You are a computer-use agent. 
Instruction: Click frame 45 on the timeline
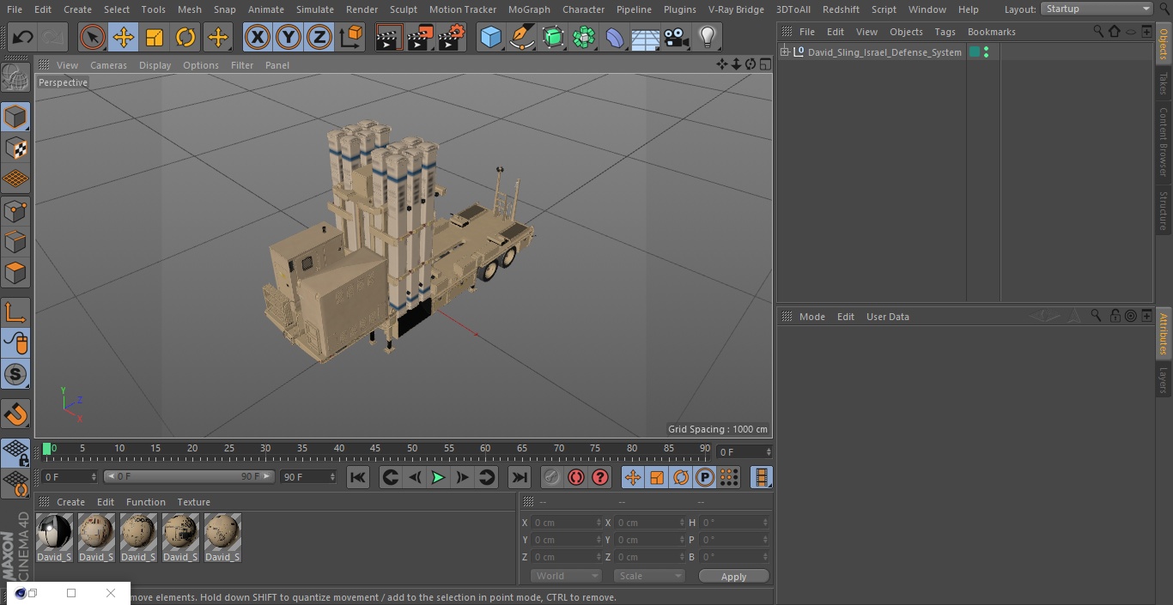point(375,450)
